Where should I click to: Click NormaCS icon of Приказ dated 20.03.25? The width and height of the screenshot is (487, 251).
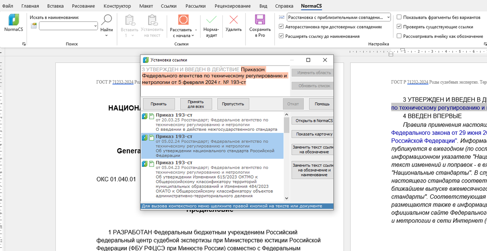pos(145,116)
